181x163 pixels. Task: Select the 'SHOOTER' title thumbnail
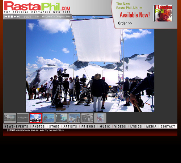pos(23,118)
